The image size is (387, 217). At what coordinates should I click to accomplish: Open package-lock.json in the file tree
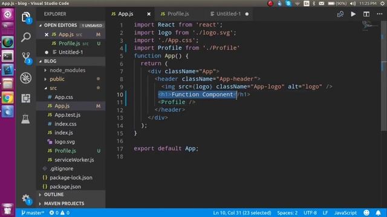tap(71, 178)
